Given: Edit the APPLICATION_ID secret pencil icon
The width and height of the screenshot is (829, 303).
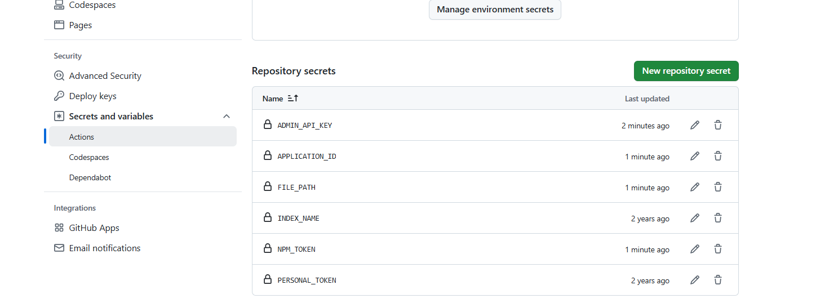Looking at the screenshot, I should click(x=695, y=156).
